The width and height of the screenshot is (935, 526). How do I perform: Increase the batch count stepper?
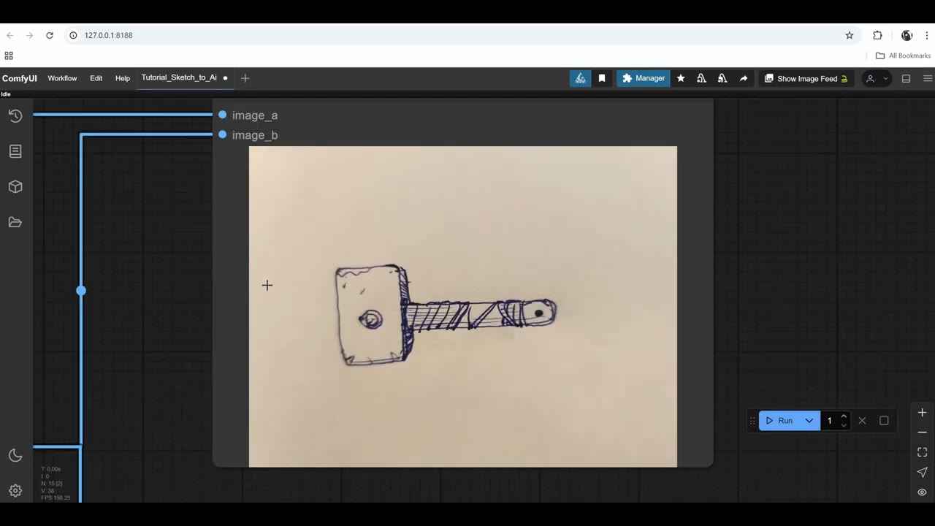tap(844, 416)
